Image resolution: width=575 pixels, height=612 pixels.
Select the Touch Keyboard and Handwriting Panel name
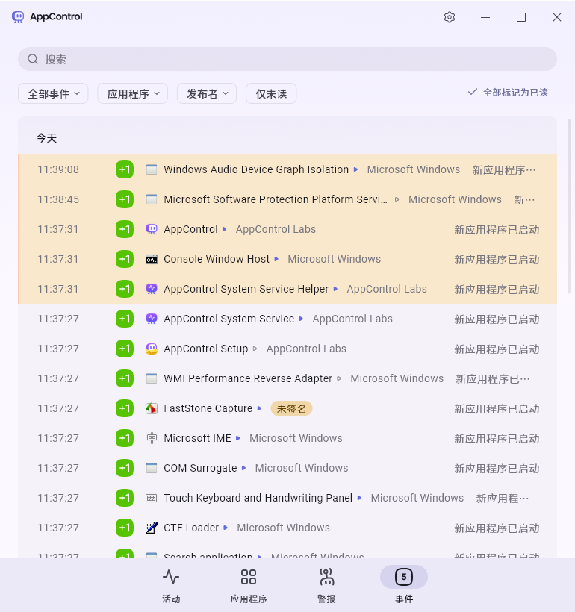coord(258,498)
